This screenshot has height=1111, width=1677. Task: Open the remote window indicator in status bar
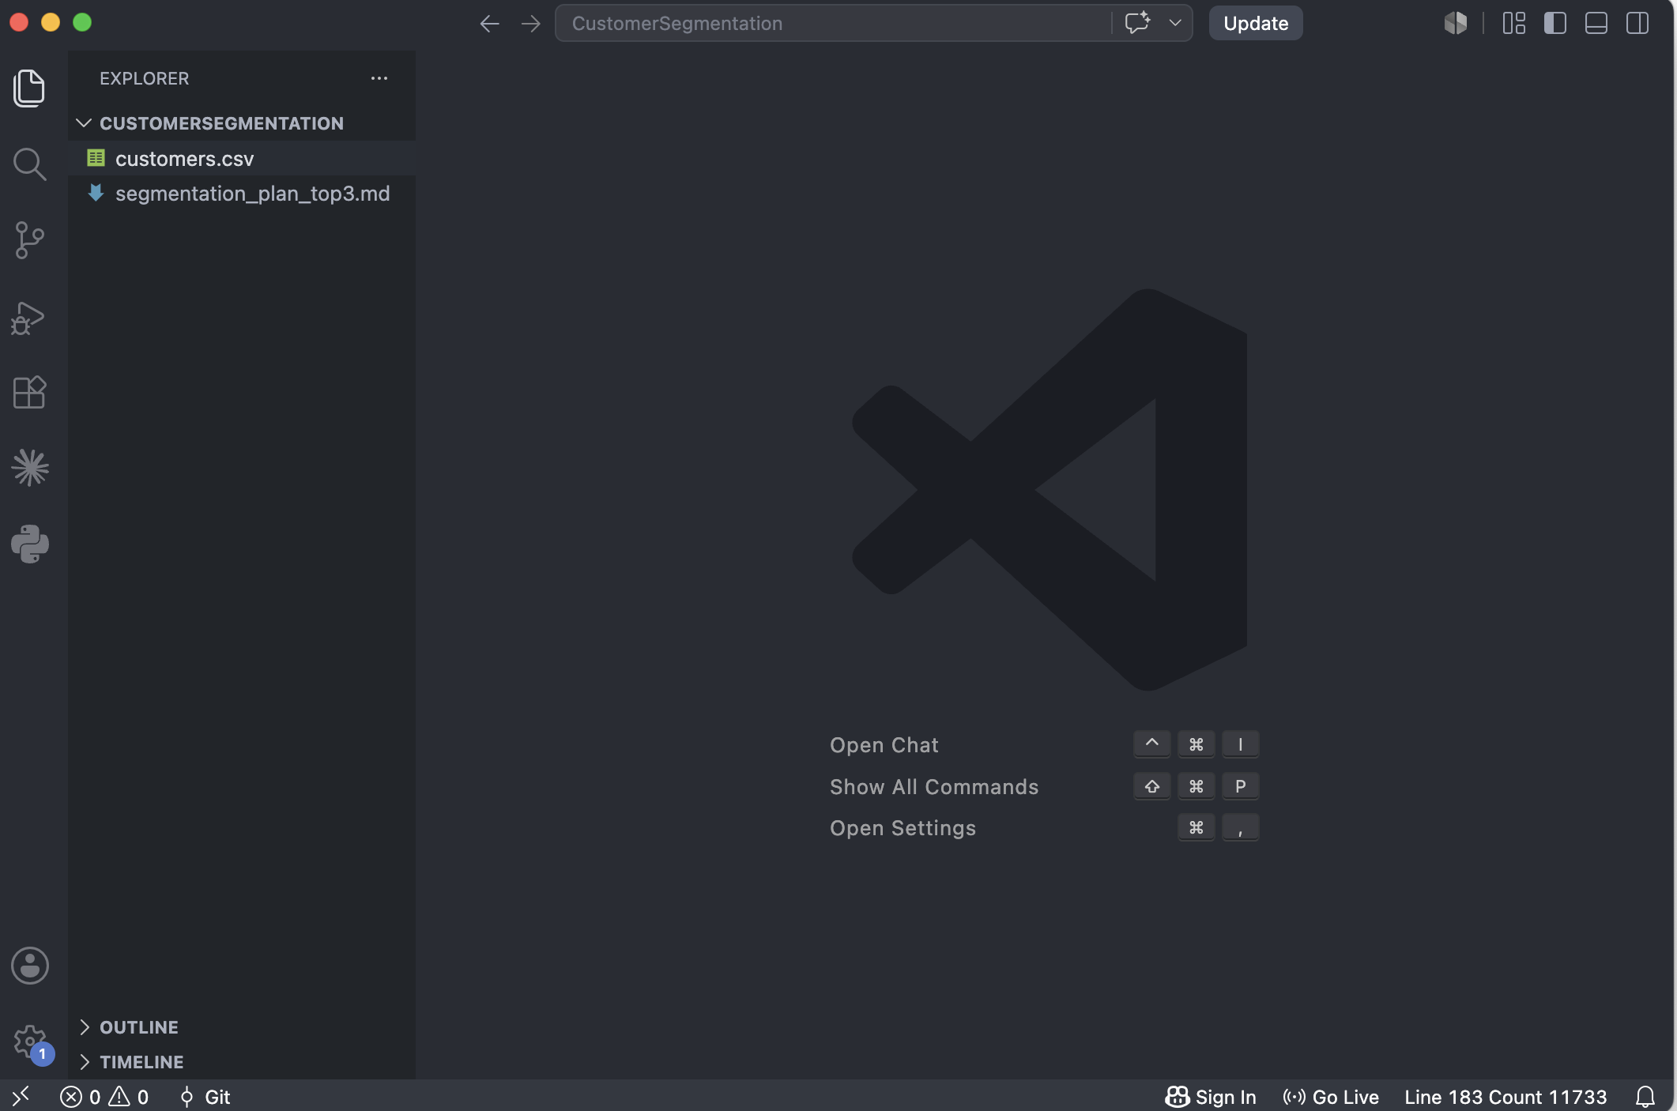pyautogui.click(x=21, y=1096)
